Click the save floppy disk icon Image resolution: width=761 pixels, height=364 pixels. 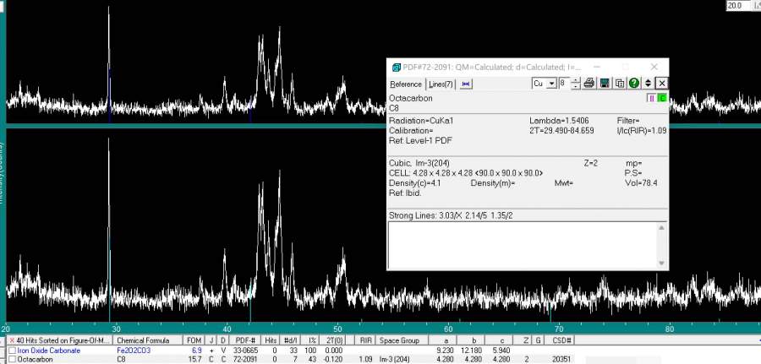coord(605,83)
